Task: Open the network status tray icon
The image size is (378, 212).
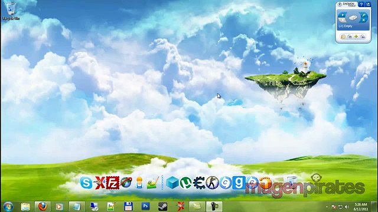Action: pyautogui.click(x=340, y=207)
